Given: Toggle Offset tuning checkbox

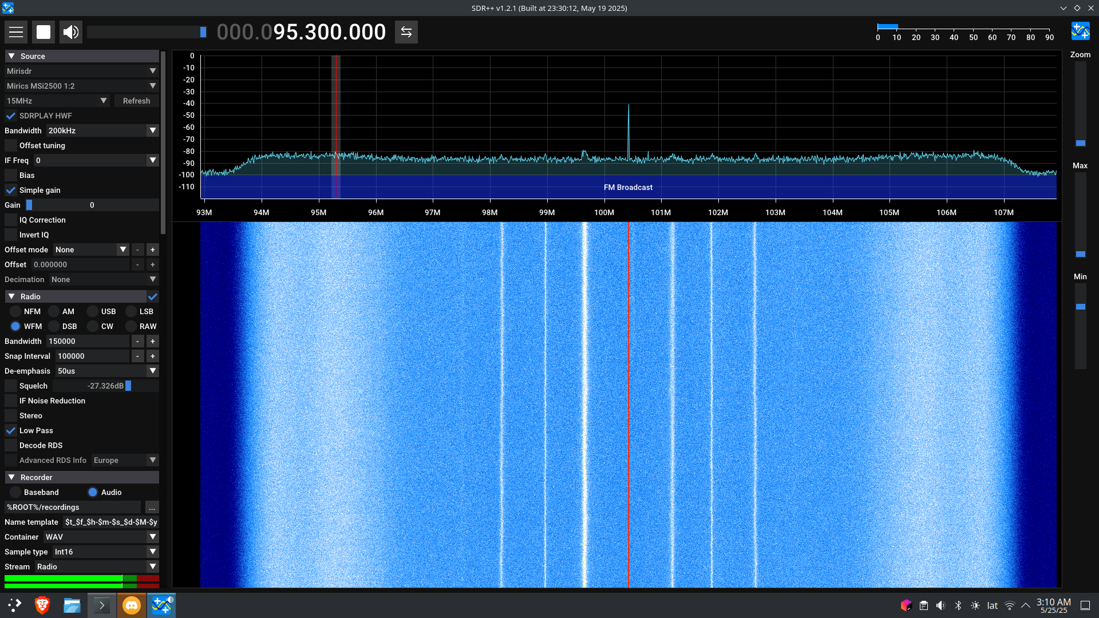Looking at the screenshot, I should point(11,145).
